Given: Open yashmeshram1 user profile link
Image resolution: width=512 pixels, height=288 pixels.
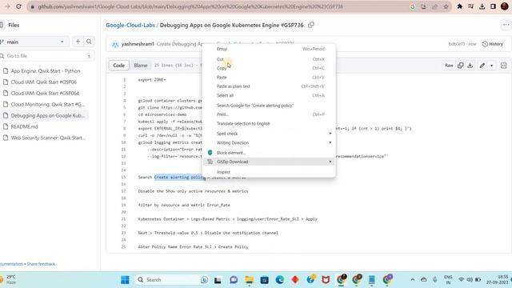Looking at the screenshot, I should tap(138, 44).
